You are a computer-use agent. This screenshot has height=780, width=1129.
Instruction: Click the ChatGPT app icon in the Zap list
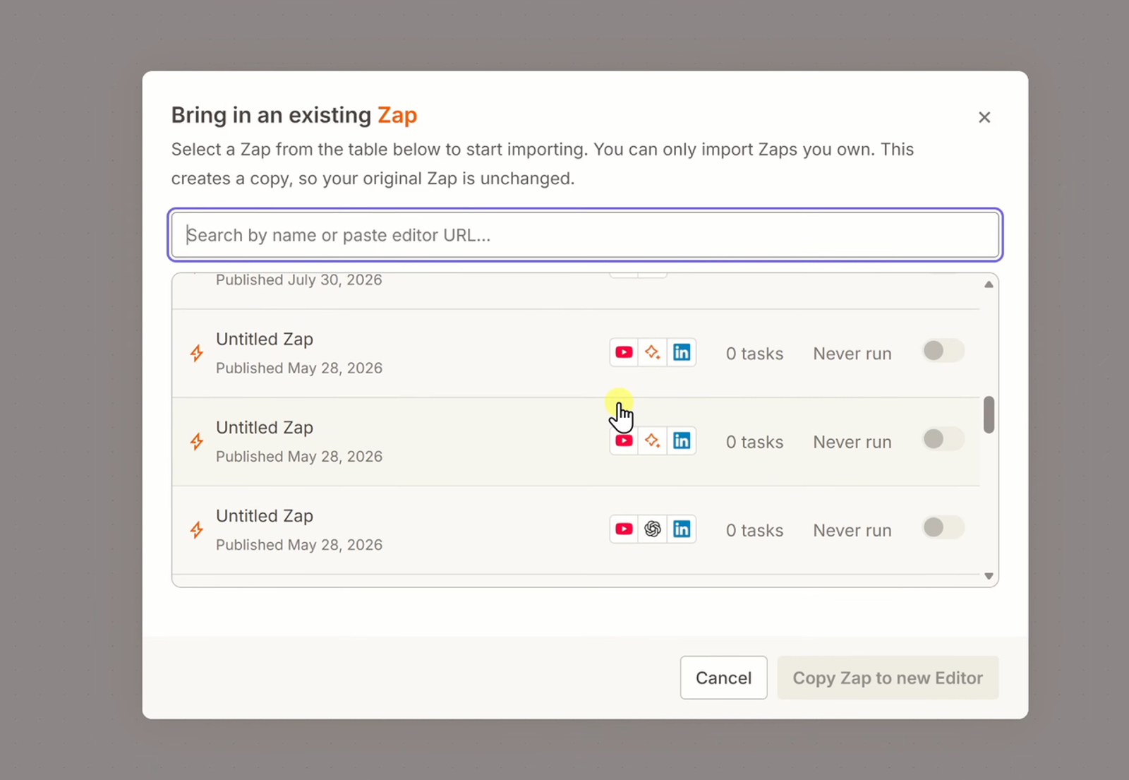click(653, 529)
